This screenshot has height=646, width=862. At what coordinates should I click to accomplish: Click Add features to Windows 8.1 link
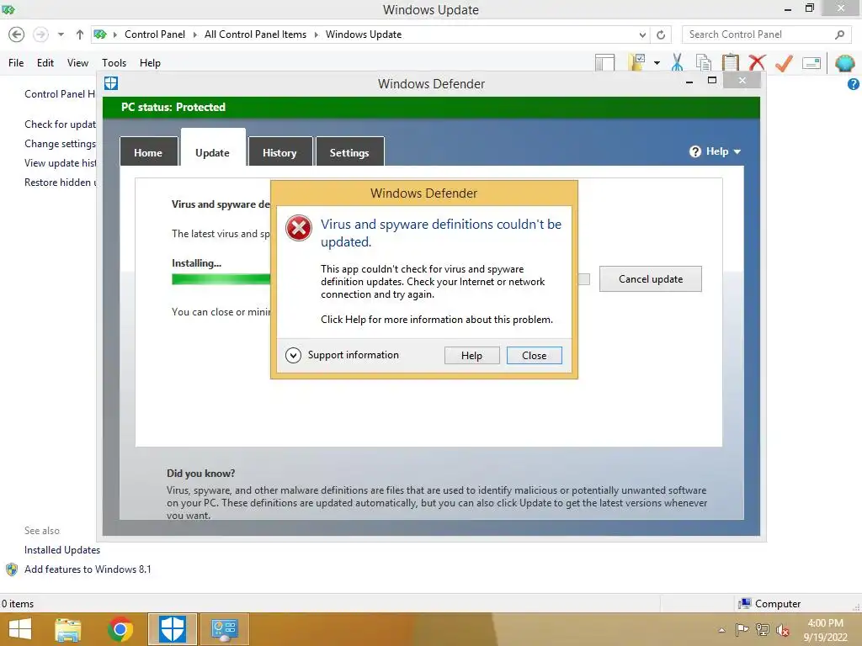[88, 569]
